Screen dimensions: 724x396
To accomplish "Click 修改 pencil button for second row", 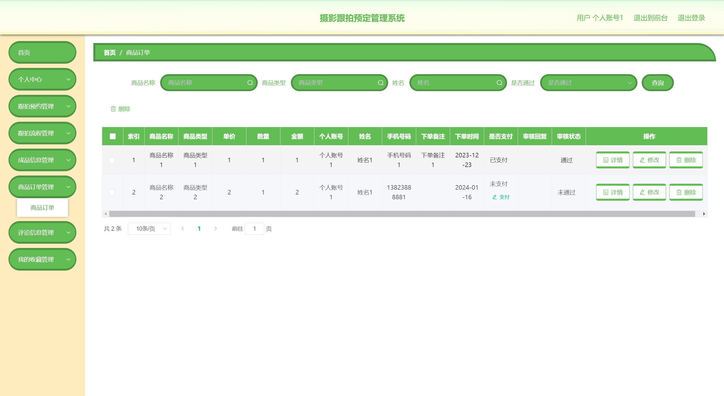I will (649, 192).
